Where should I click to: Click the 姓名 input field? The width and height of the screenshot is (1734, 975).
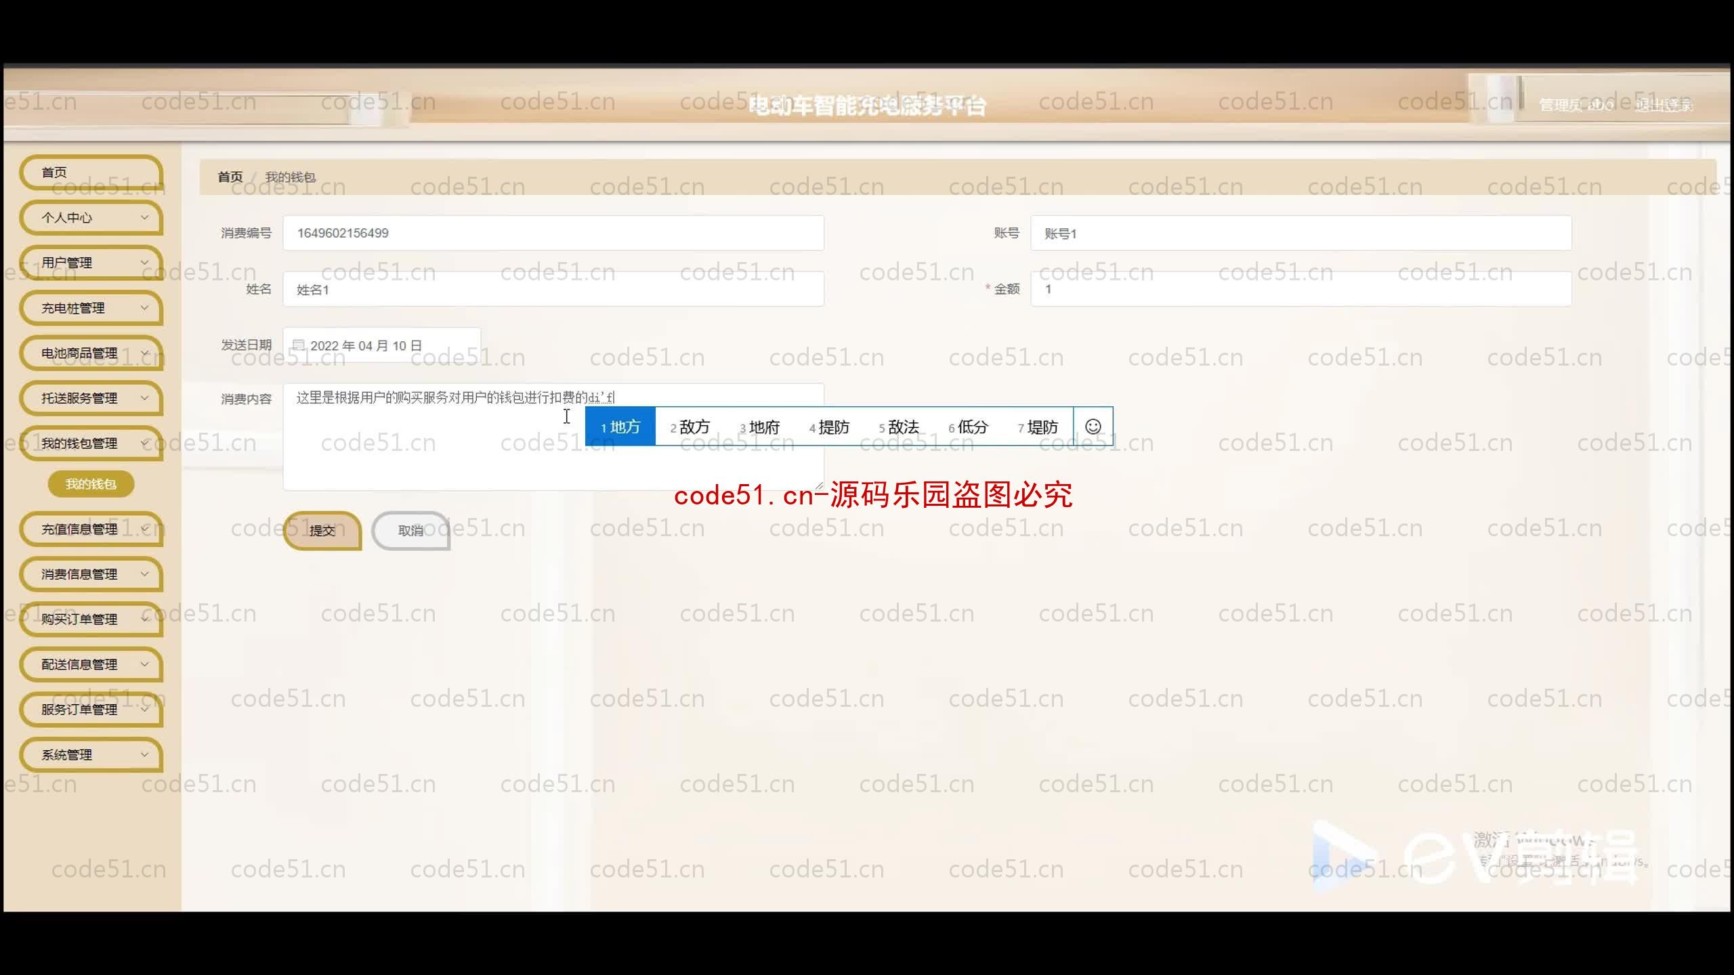point(553,289)
